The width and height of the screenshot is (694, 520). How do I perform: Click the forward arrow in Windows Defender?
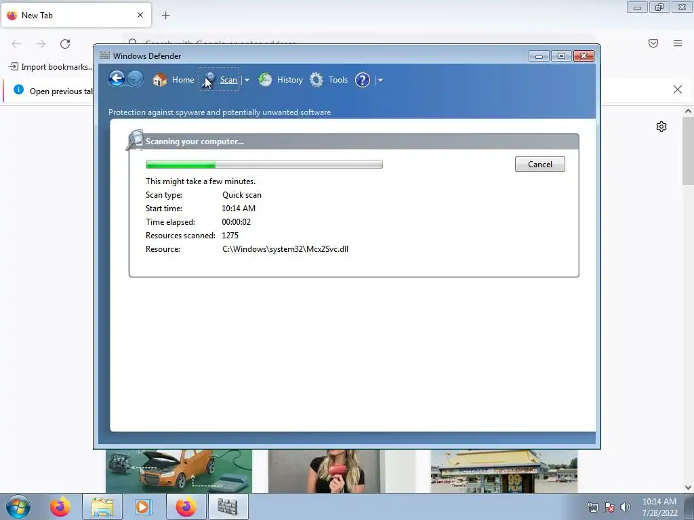136,79
